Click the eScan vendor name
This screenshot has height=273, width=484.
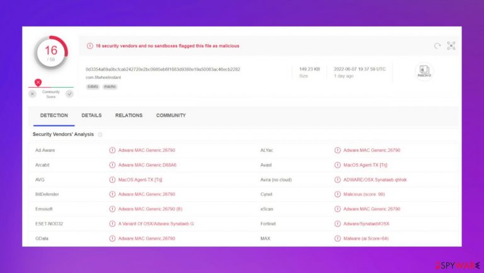(267, 209)
